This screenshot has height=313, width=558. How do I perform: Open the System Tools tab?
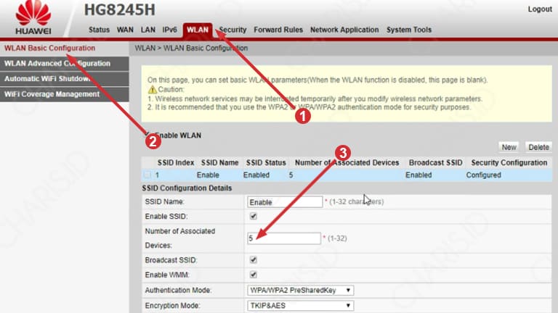[409, 30]
